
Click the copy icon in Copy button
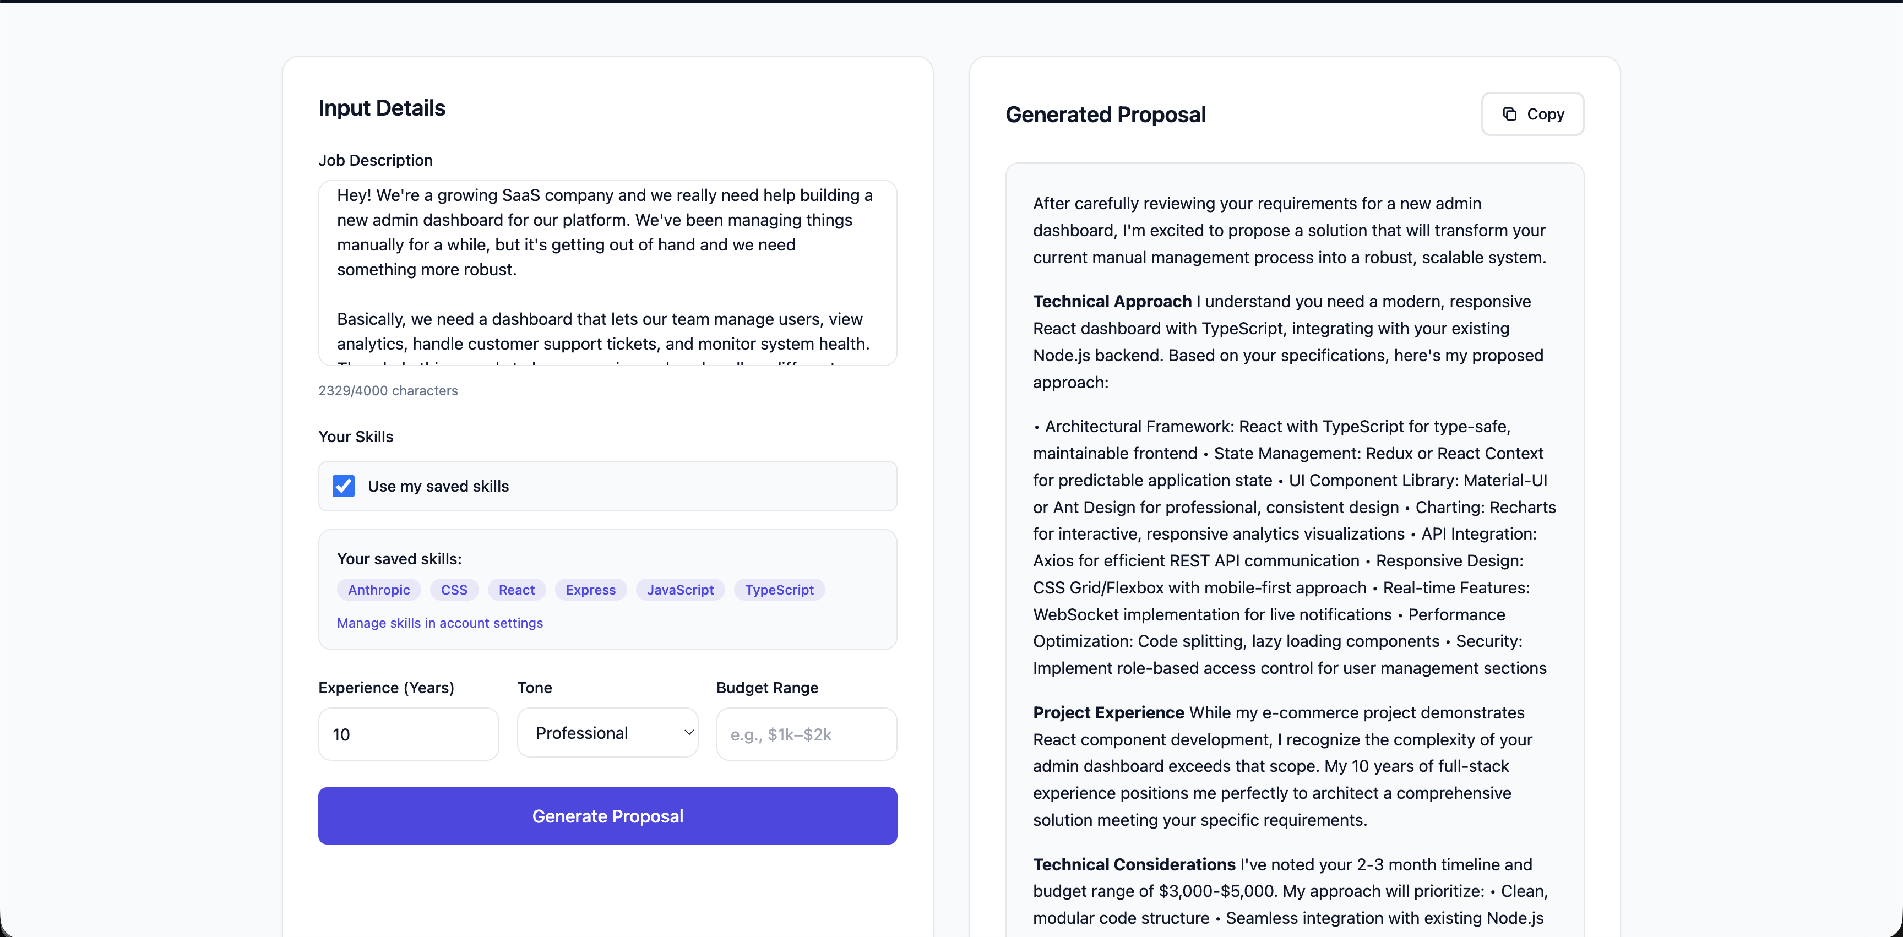click(1509, 114)
